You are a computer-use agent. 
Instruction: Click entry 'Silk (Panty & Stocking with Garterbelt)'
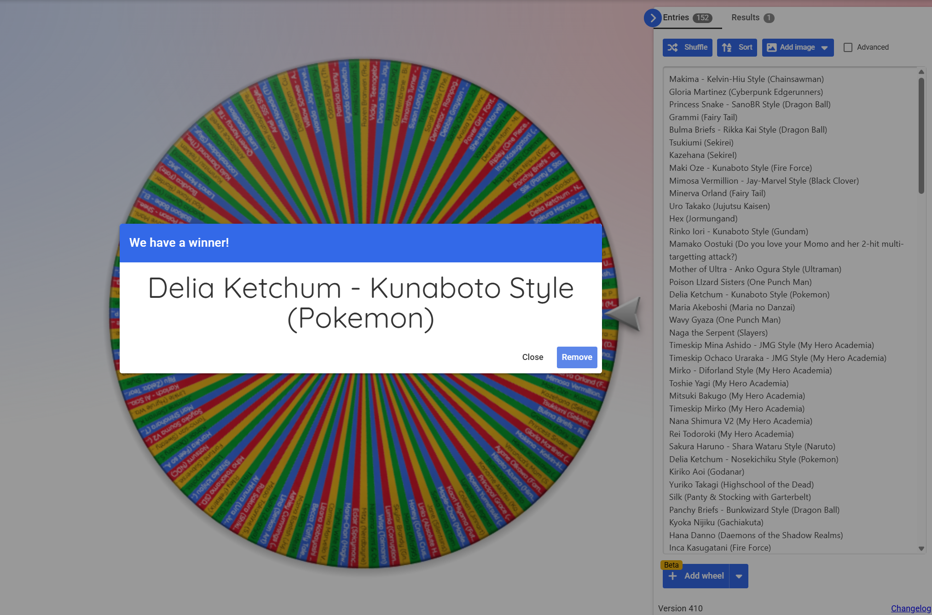[x=740, y=497]
